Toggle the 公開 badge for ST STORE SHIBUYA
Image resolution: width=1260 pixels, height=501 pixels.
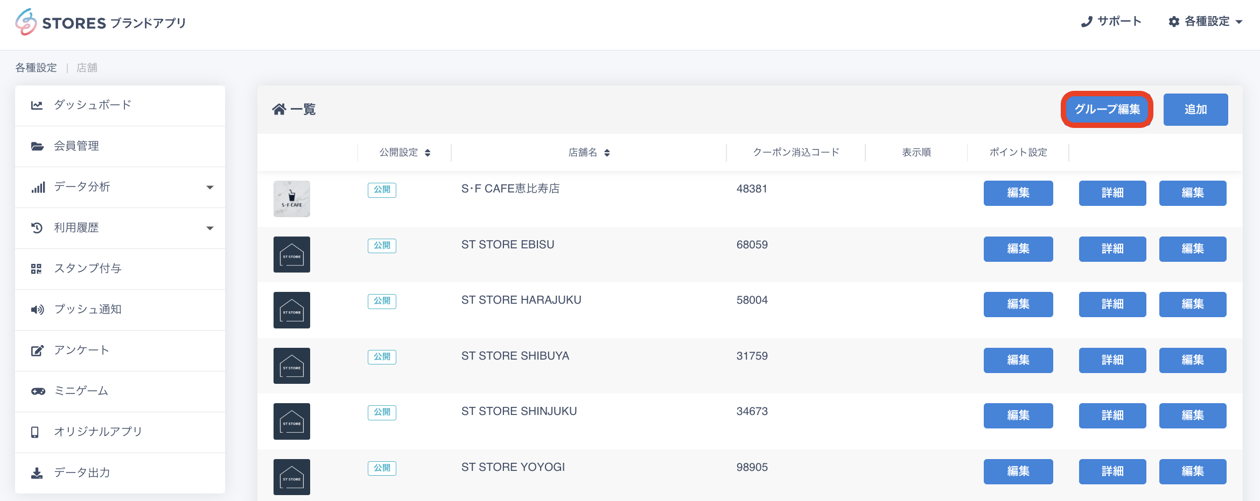click(382, 357)
